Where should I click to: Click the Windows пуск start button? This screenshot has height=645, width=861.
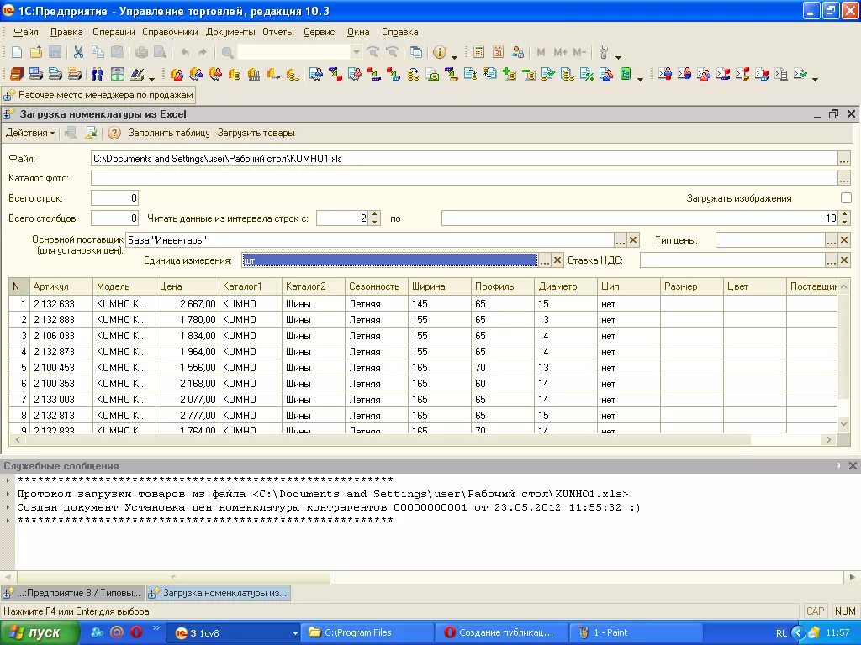[x=40, y=633]
